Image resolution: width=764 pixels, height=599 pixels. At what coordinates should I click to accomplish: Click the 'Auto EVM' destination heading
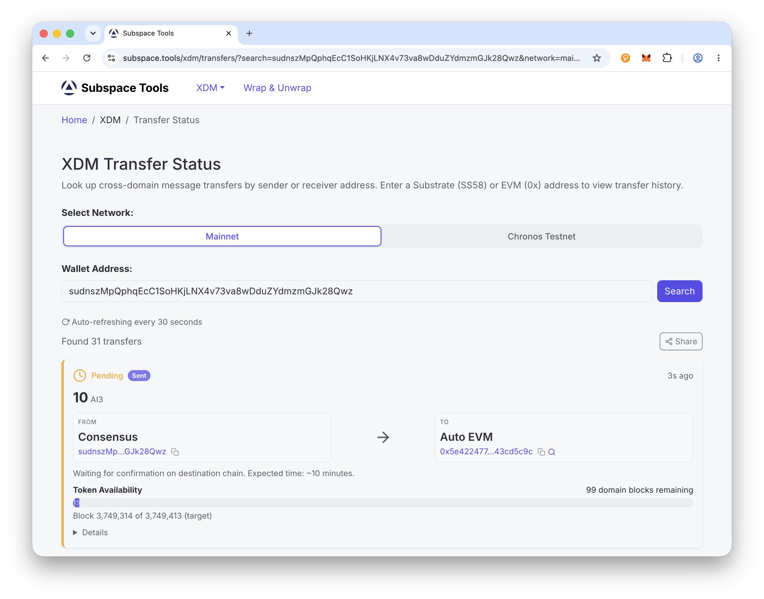coord(466,437)
